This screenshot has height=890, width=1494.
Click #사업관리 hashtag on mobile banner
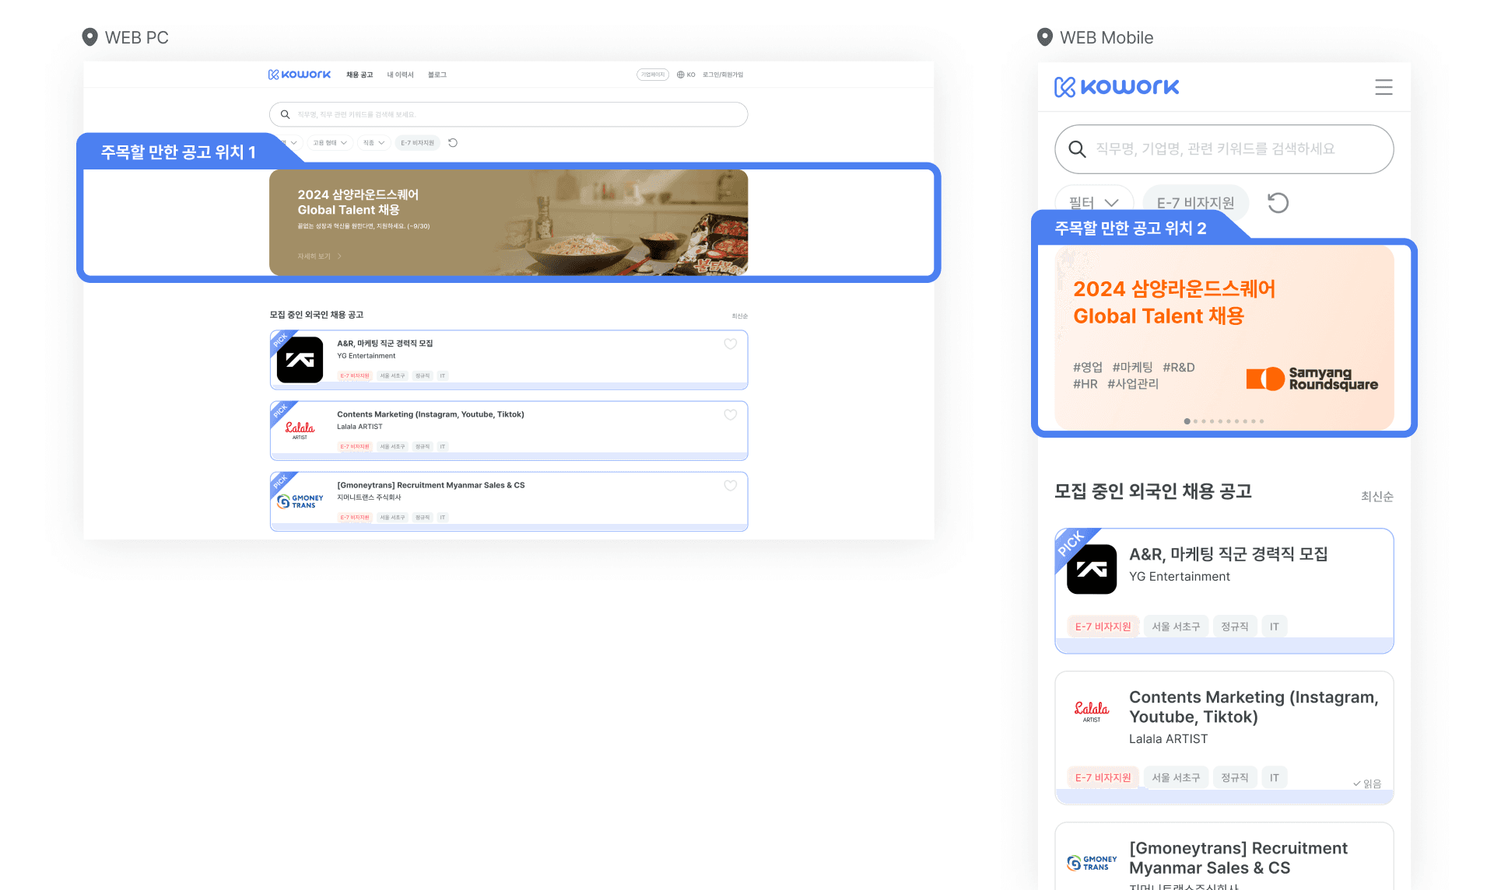coord(1133,384)
